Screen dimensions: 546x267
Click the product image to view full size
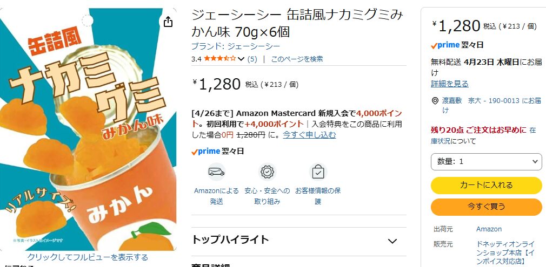coord(88,129)
